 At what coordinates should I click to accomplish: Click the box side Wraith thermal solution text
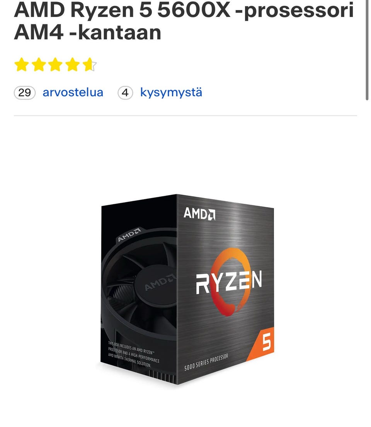(134, 354)
